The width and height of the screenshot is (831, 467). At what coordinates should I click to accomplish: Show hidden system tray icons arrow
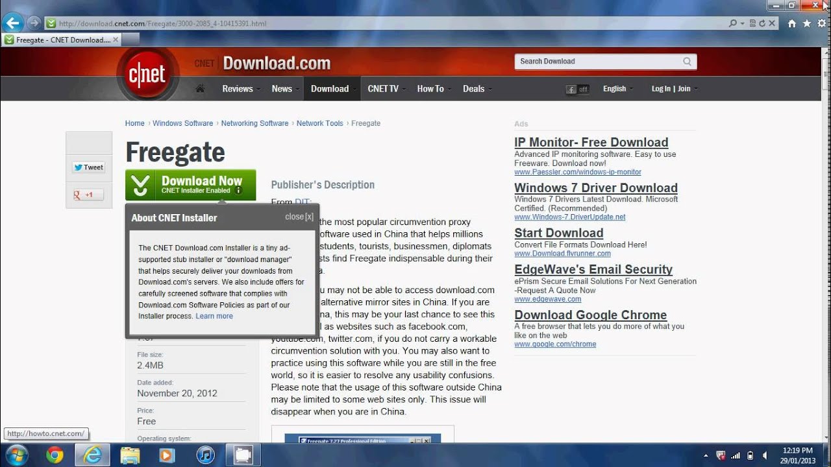(x=706, y=455)
